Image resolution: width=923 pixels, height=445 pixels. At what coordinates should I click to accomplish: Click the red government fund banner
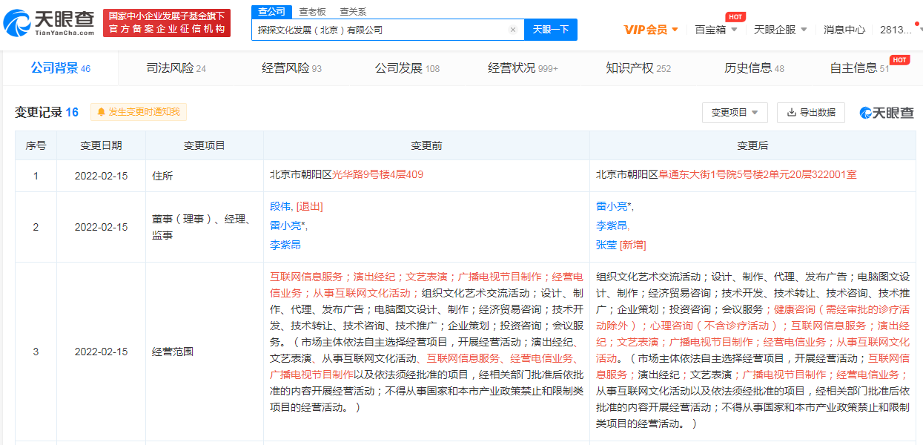click(167, 22)
